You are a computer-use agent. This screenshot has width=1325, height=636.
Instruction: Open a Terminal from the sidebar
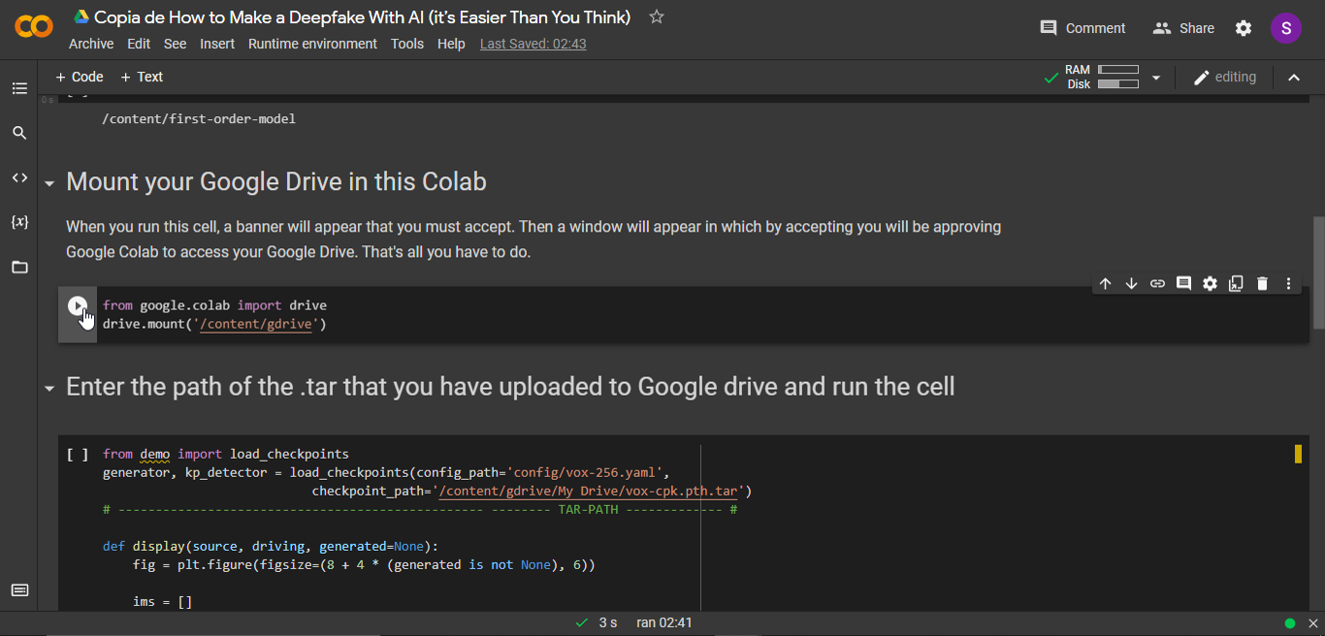coord(19,589)
